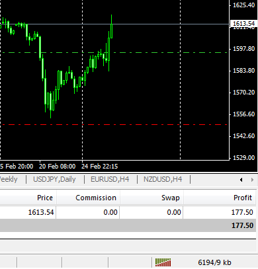
Task: Select the red dashed horizontal level line
Action: 114,125
